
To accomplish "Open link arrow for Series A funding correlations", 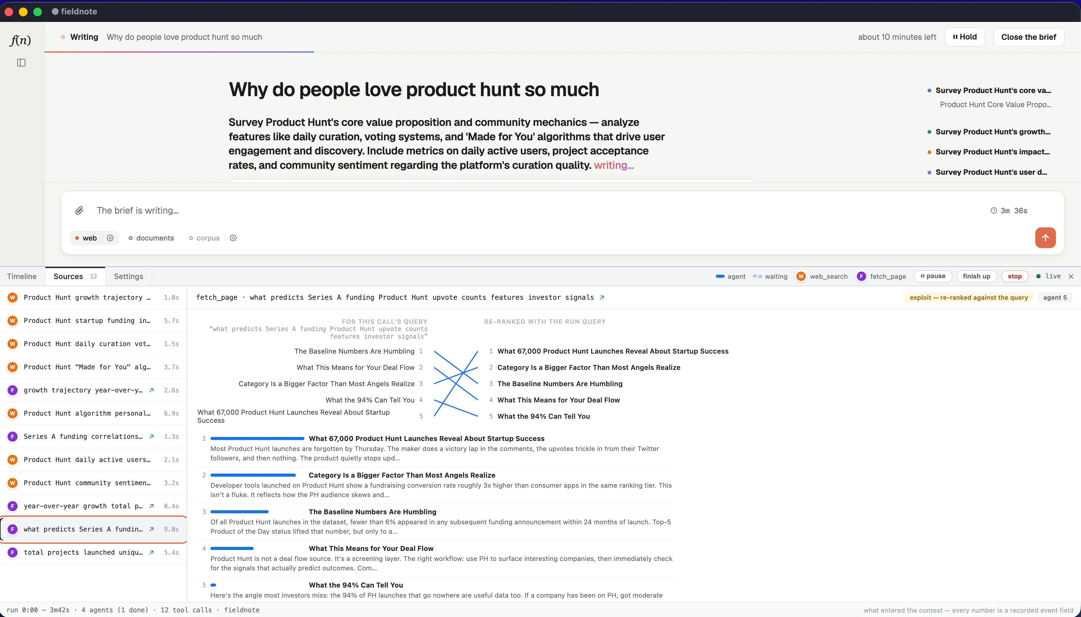I will tap(151, 437).
